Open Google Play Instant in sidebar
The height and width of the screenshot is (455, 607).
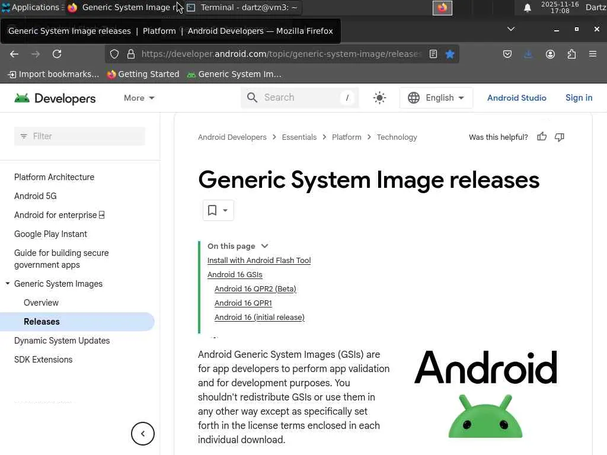point(50,233)
